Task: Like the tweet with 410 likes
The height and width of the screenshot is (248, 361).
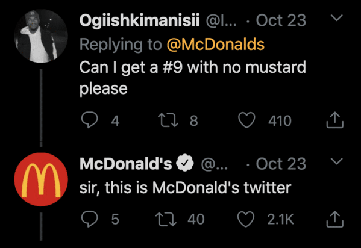Action: point(246,120)
